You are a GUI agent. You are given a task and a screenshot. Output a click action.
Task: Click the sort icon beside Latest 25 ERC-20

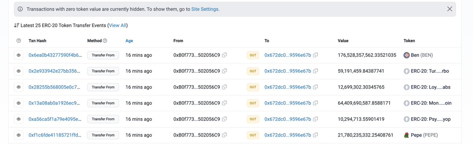coord(16,26)
